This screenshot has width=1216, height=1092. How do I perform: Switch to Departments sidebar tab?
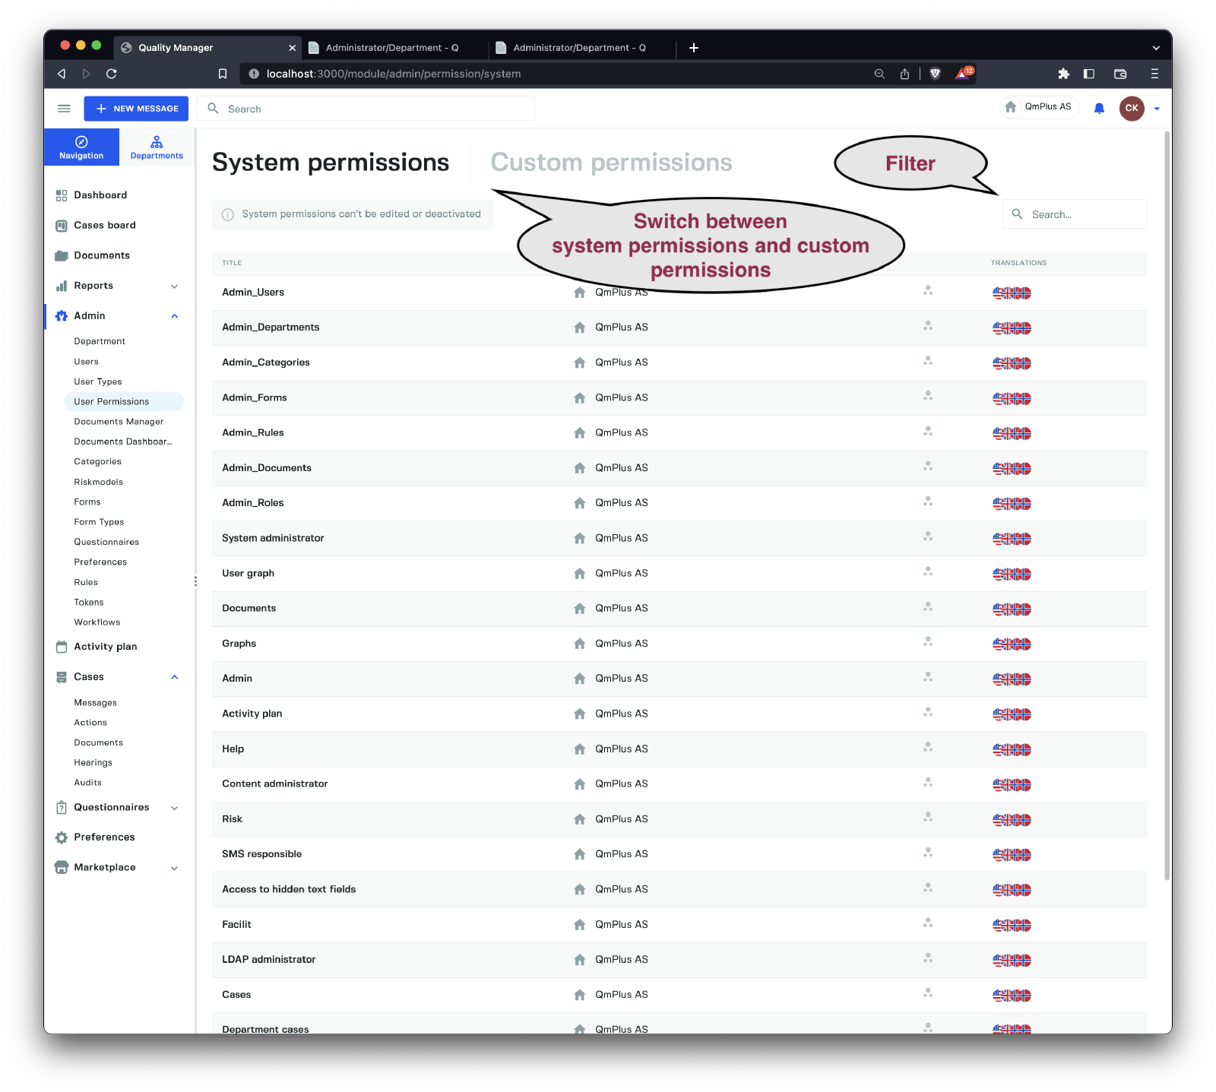[157, 147]
